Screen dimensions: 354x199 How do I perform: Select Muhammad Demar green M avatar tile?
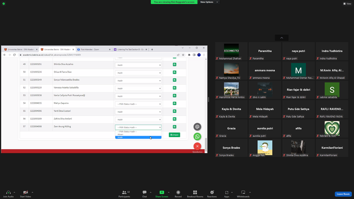[x=299, y=70]
